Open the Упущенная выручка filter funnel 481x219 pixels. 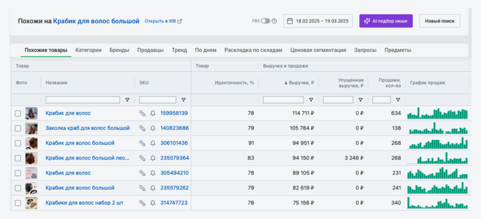(x=361, y=100)
